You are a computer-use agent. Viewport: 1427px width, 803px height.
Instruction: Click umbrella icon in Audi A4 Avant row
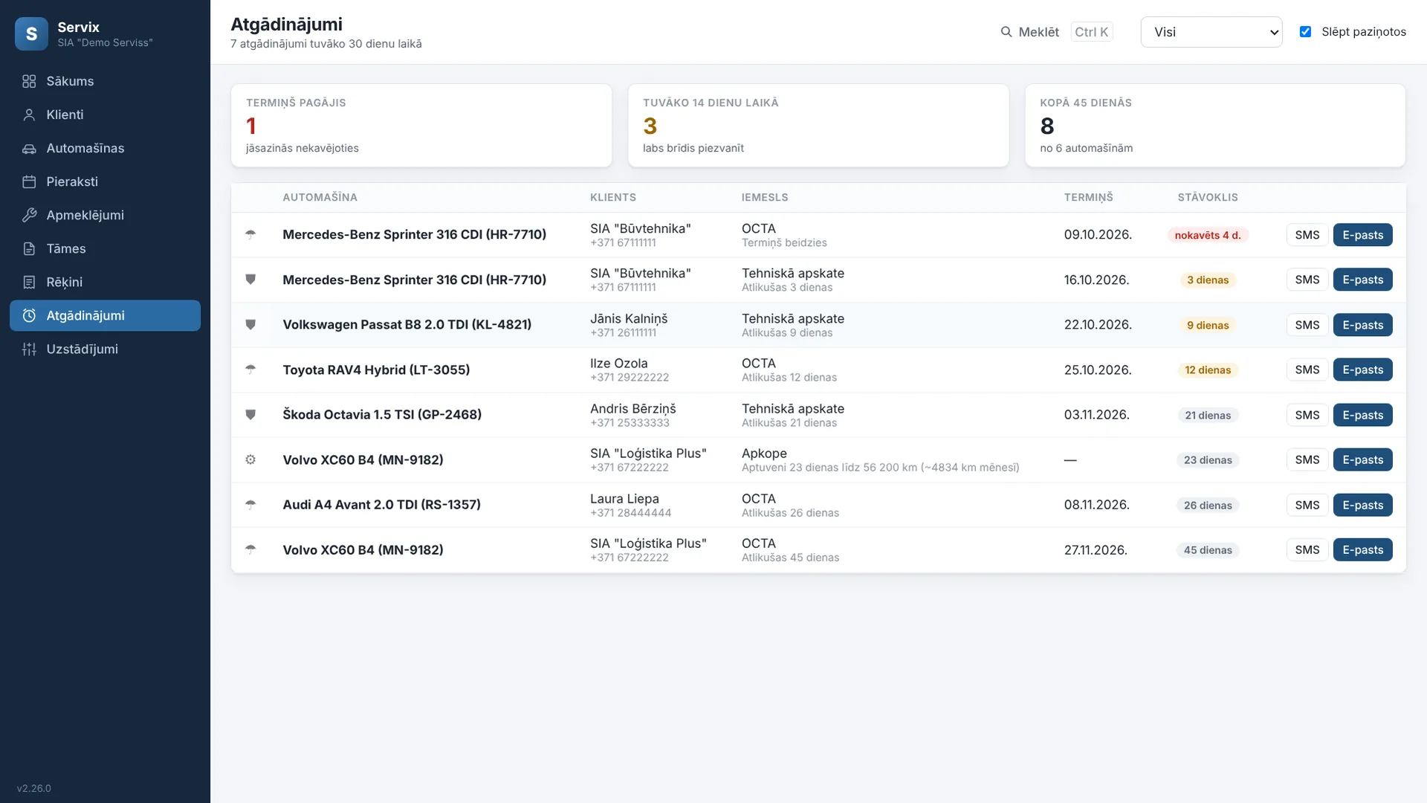coord(250,504)
